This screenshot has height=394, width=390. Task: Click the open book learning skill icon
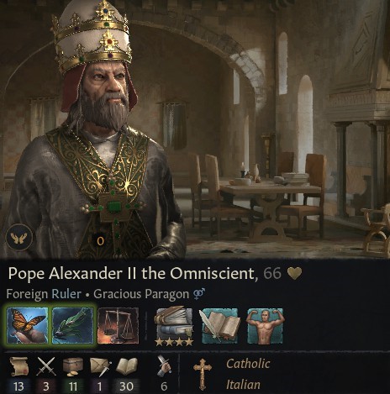(127, 366)
